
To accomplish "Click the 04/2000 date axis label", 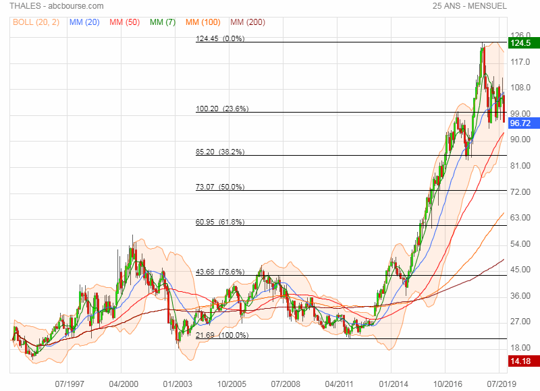I will (124, 384).
